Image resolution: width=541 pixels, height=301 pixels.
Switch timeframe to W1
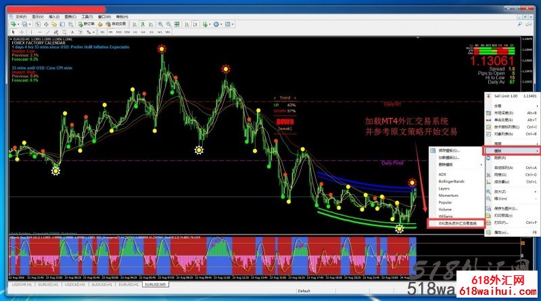point(160,32)
